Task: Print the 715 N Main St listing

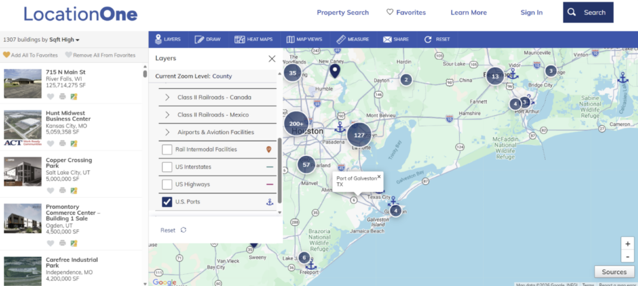Action: (62, 96)
